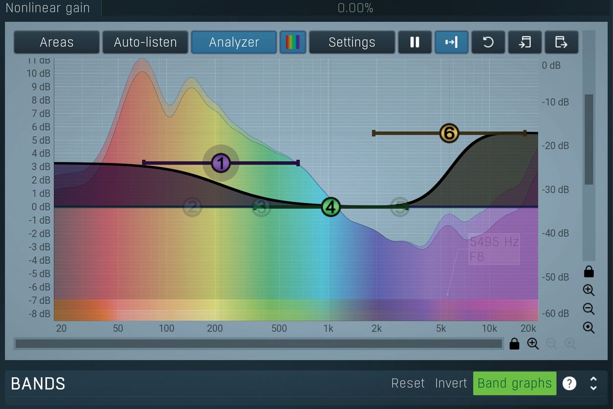Click the preset export icon
This screenshot has height=409, width=613.
[x=561, y=42]
